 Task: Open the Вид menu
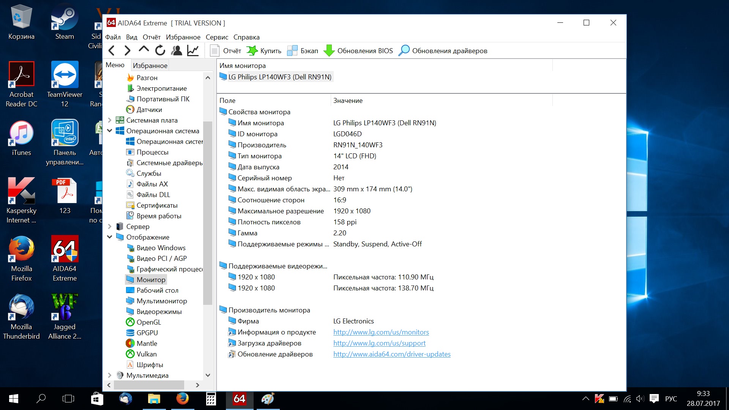[x=131, y=37]
